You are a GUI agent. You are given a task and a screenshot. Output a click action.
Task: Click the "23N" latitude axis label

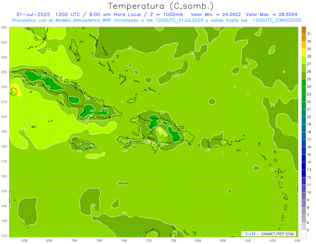(x=4, y=72)
